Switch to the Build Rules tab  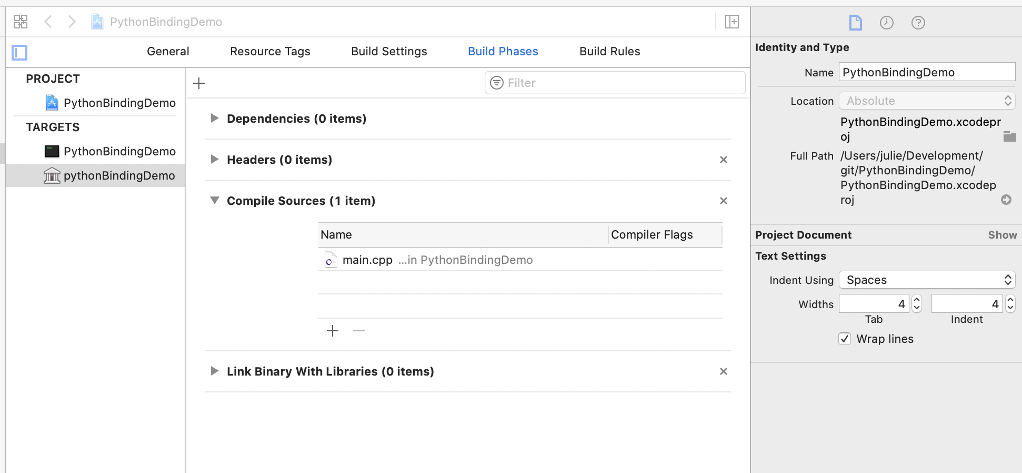609,52
